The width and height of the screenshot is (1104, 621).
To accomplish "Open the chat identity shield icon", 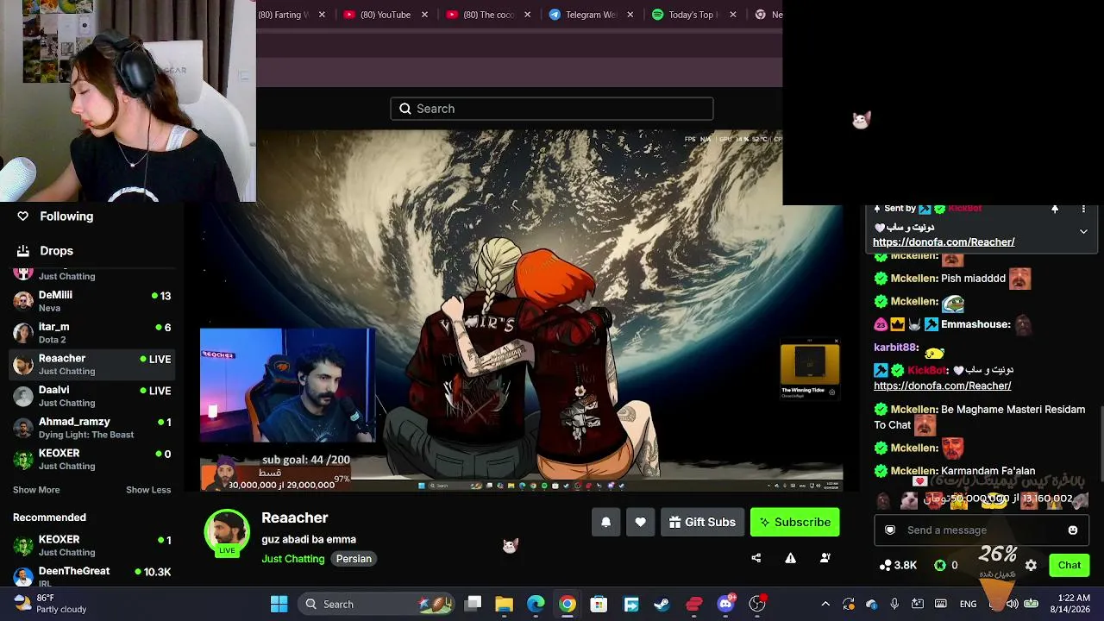I will tap(890, 530).
